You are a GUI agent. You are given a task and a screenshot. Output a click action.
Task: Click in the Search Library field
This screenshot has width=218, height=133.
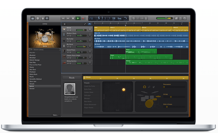45,49
